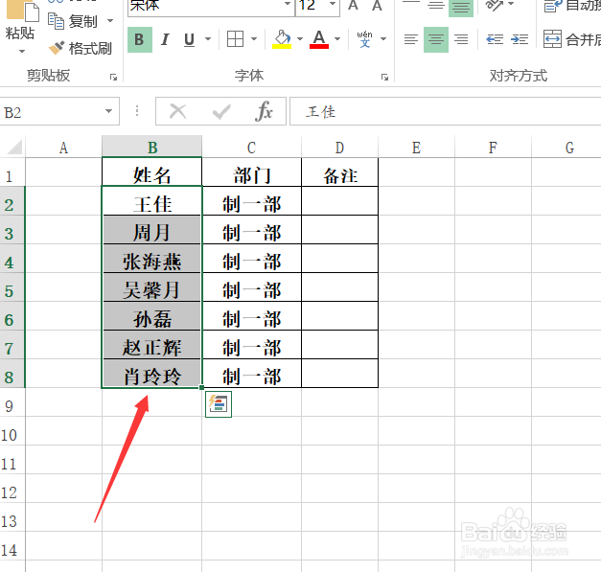Viewport: 601px width, 572px height.
Task: Open phonetic guide dropdown arrow
Action: click(383, 39)
